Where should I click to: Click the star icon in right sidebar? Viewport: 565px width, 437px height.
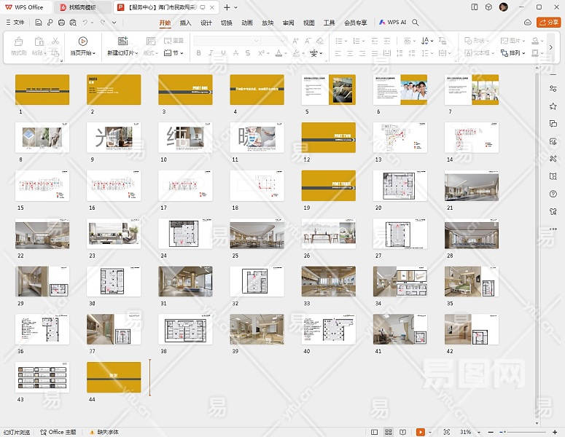tap(553, 106)
